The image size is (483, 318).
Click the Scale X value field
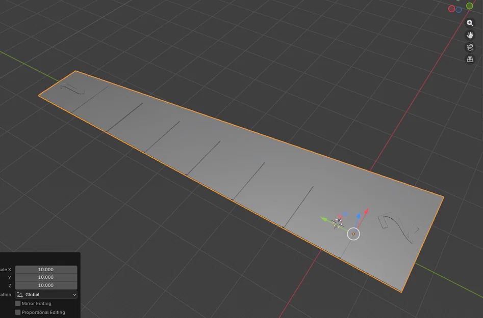(x=46, y=270)
